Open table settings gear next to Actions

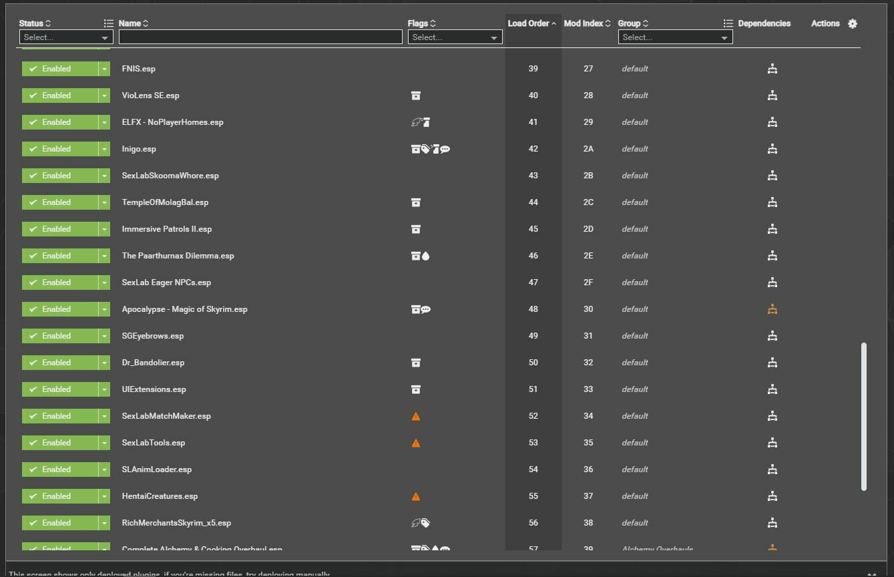click(x=853, y=23)
